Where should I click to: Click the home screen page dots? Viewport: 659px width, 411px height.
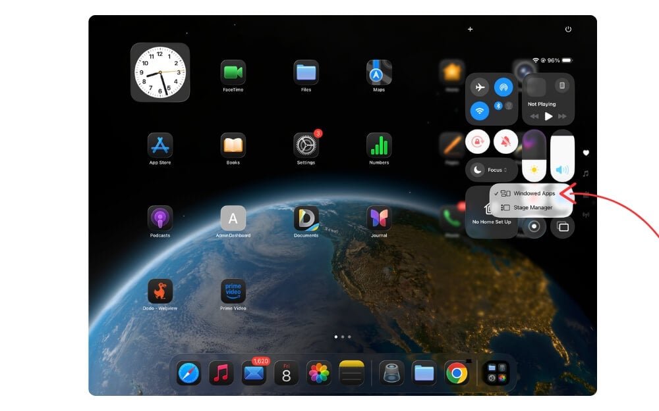point(343,336)
